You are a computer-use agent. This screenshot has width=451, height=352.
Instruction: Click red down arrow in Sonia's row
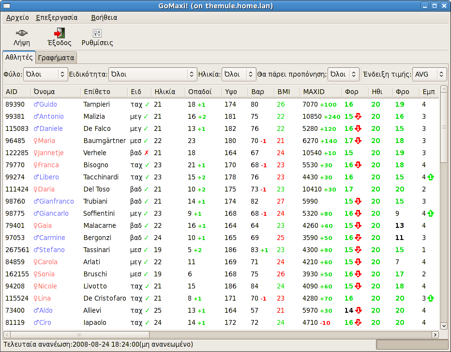coord(358,274)
